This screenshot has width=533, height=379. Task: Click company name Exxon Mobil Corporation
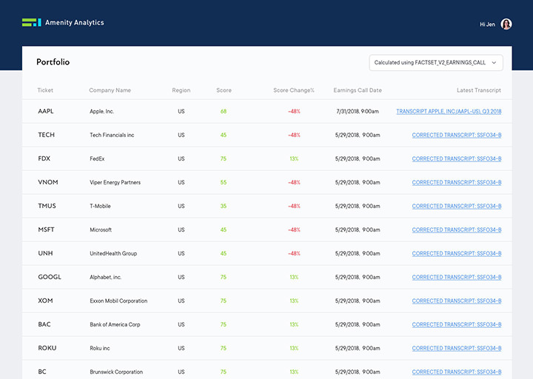point(118,301)
